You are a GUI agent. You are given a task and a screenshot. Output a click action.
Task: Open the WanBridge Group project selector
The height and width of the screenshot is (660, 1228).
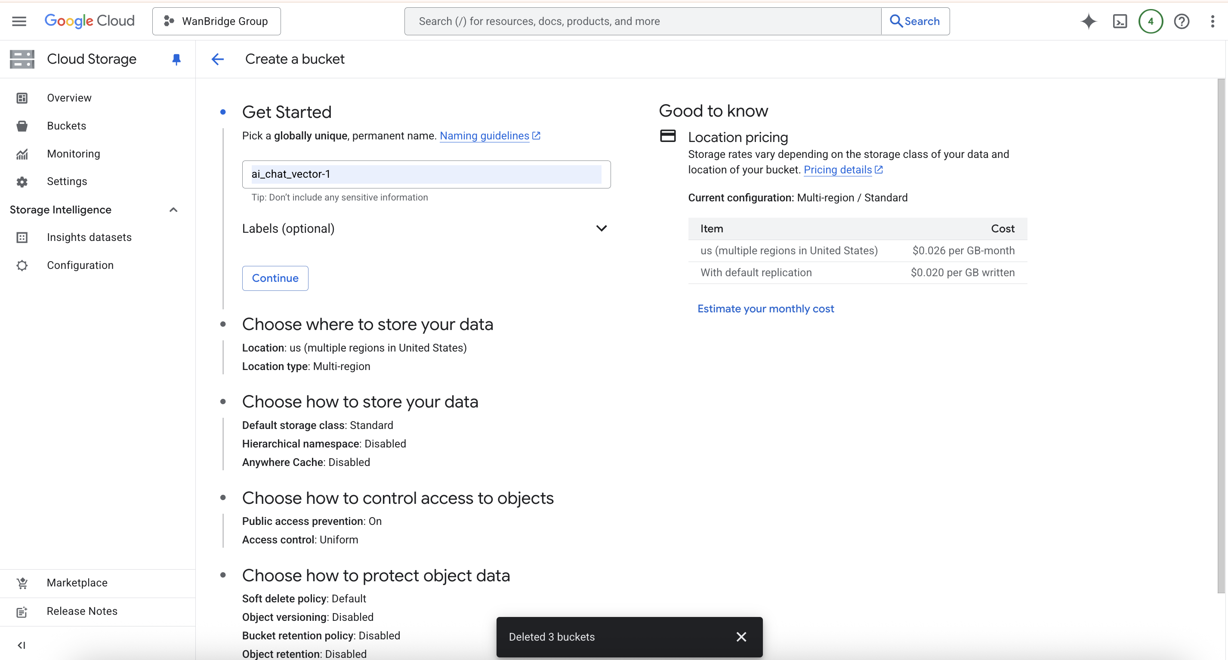point(216,21)
